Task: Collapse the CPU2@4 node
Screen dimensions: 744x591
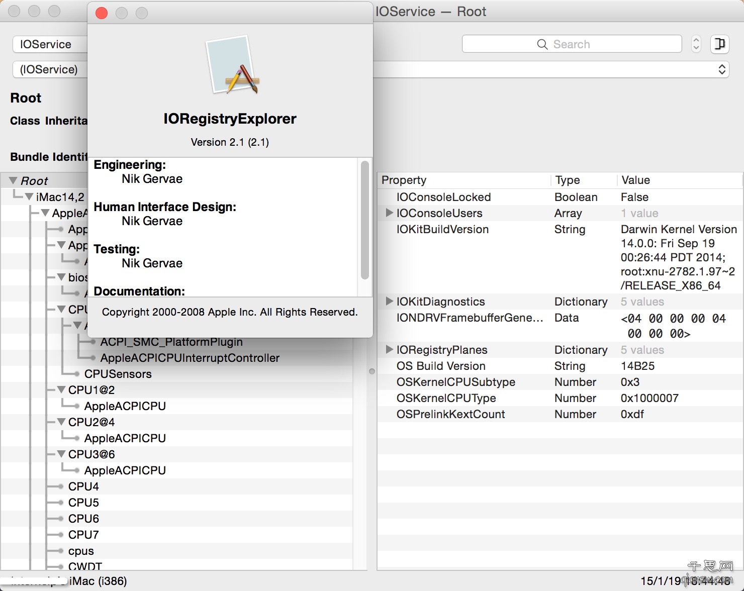Action: [x=61, y=422]
